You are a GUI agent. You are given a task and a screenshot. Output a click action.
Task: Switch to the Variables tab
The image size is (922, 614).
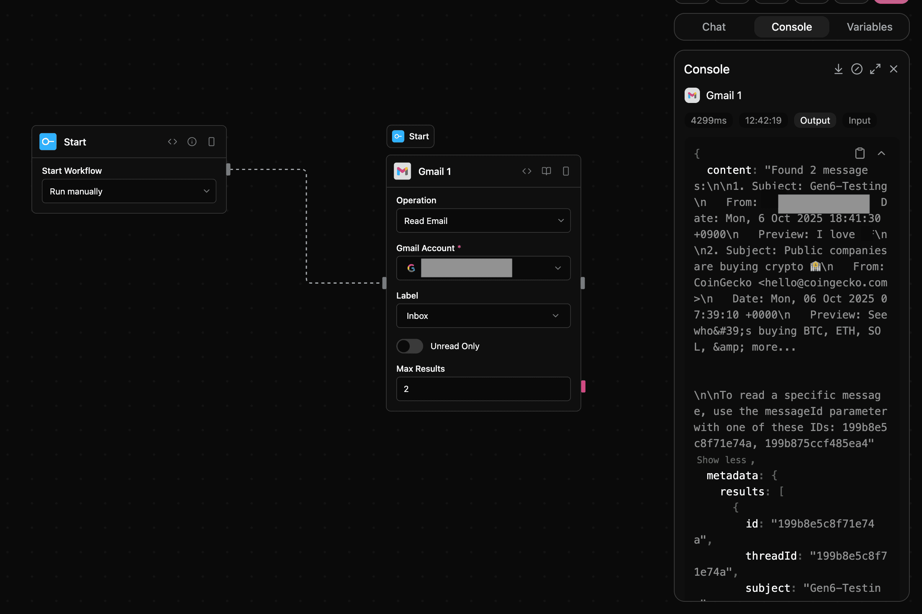[x=869, y=27]
